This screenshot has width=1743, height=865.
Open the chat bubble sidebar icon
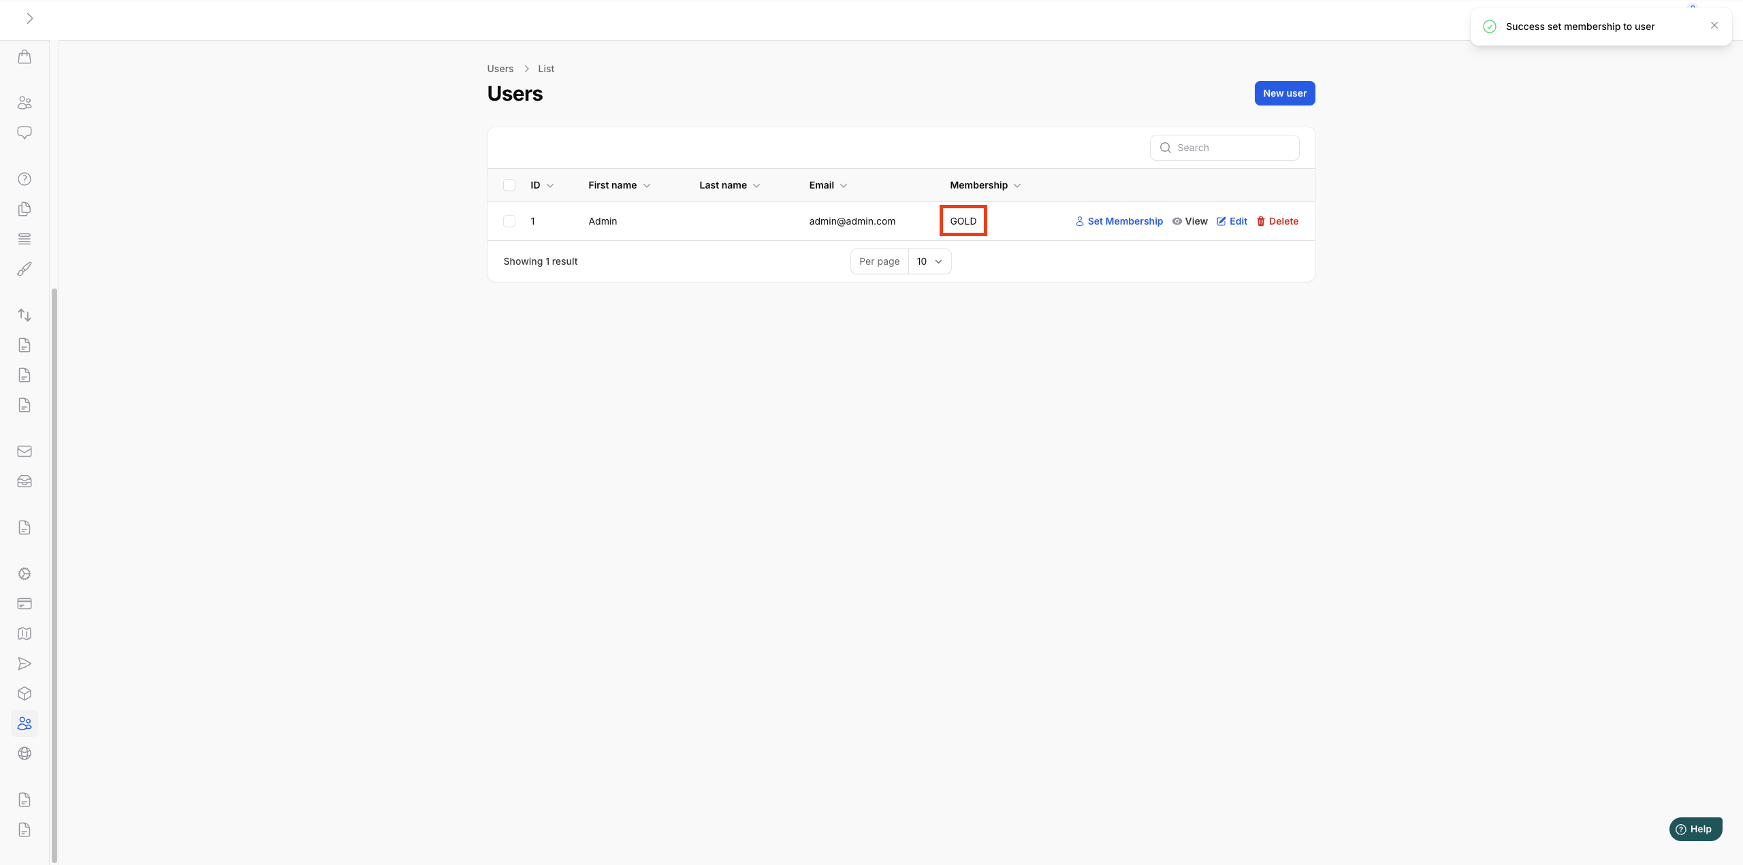point(25,133)
